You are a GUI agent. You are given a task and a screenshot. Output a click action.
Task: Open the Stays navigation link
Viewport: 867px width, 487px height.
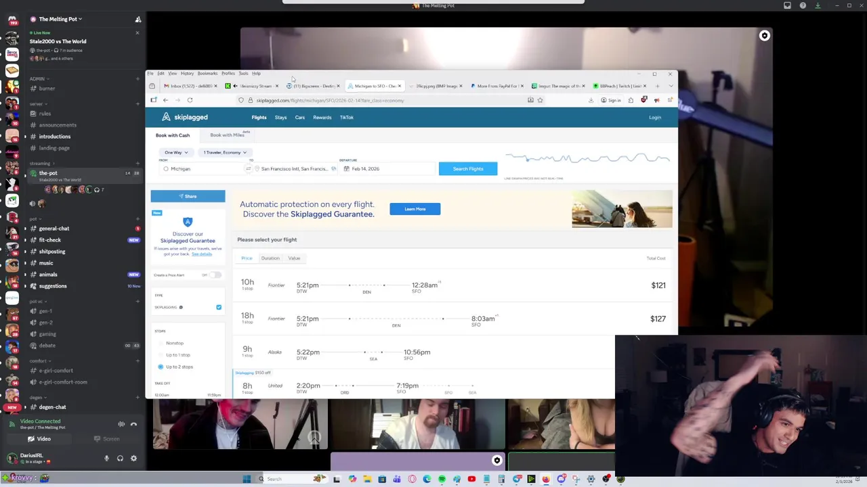pos(280,118)
